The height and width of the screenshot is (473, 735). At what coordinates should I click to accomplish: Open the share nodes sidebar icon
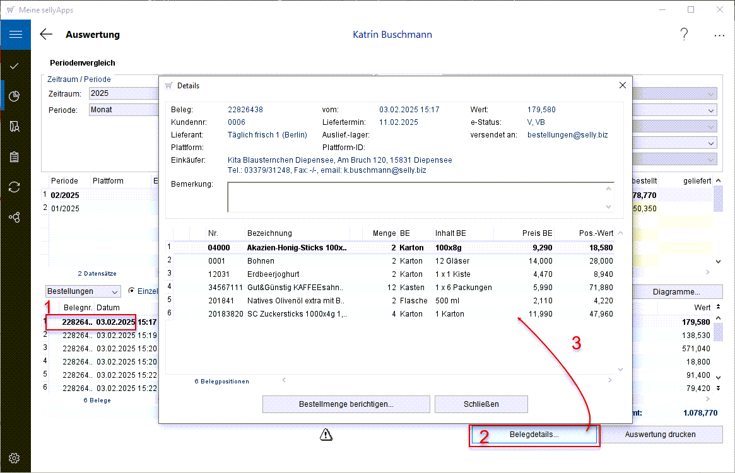15,217
